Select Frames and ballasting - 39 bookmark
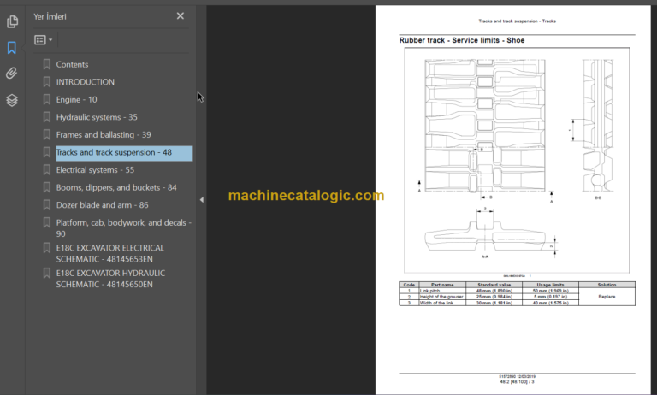Screen dimensions: 657x395 point(104,135)
